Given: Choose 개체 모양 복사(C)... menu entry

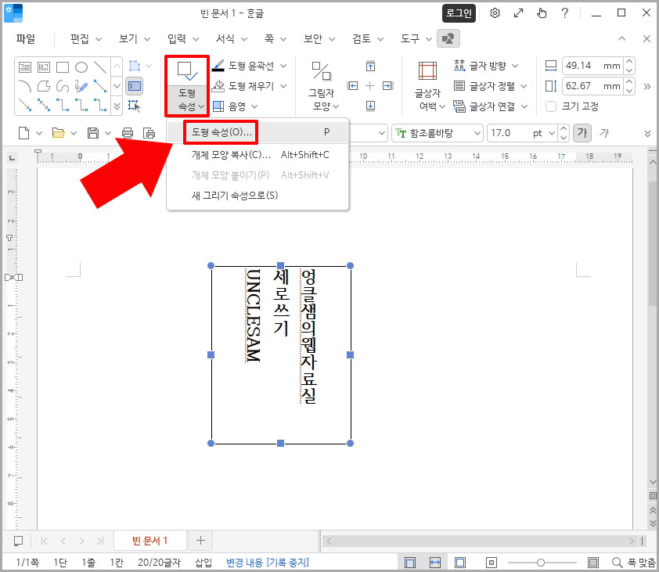Looking at the screenshot, I should 257,155.
